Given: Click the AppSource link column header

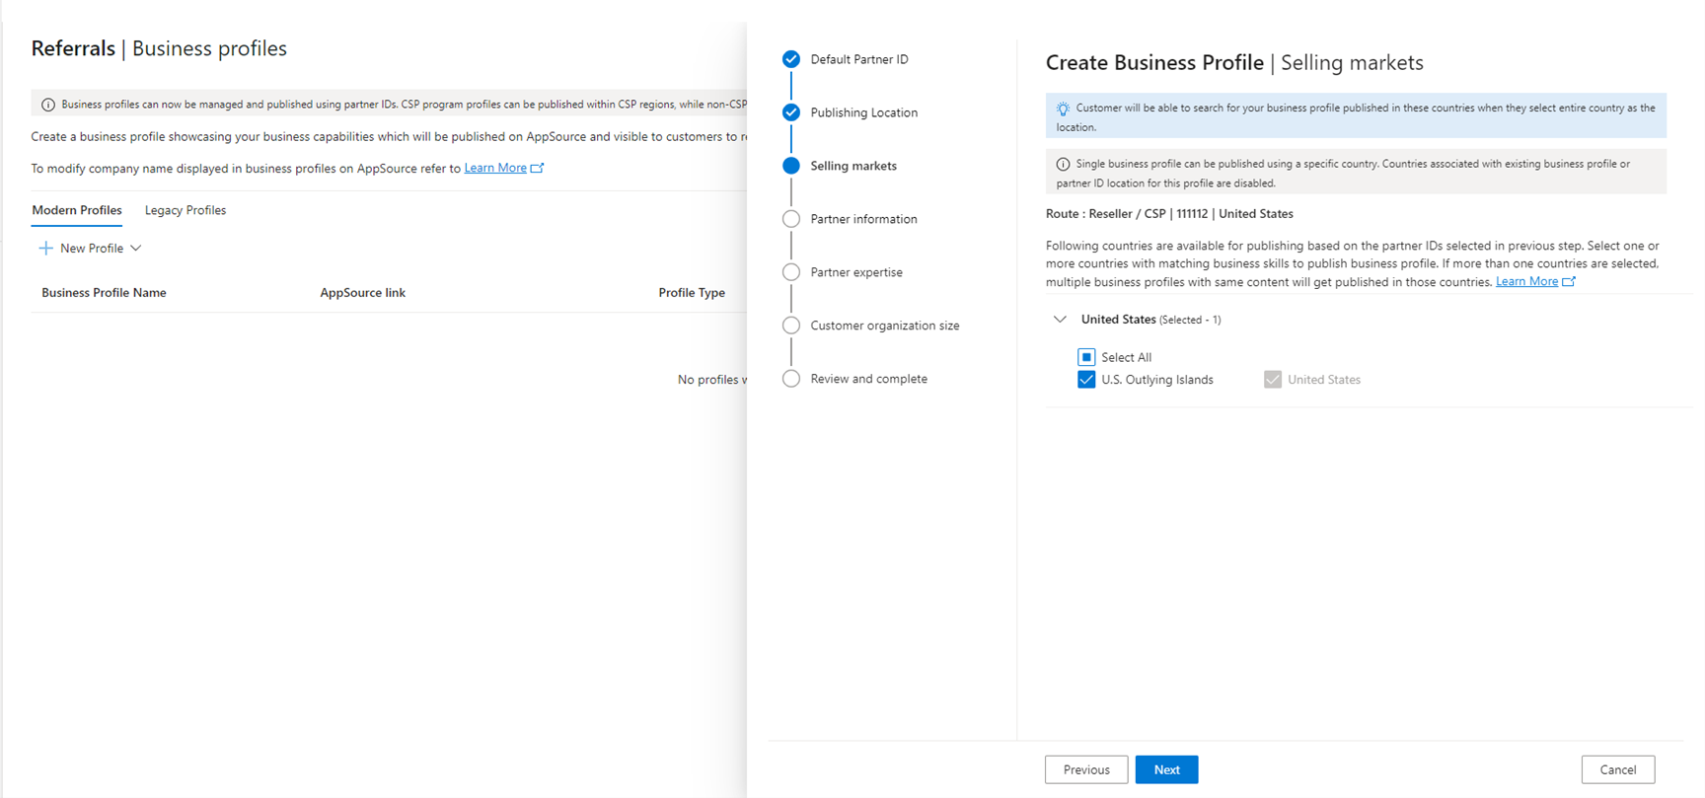Looking at the screenshot, I should pyautogui.click(x=363, y=293).
